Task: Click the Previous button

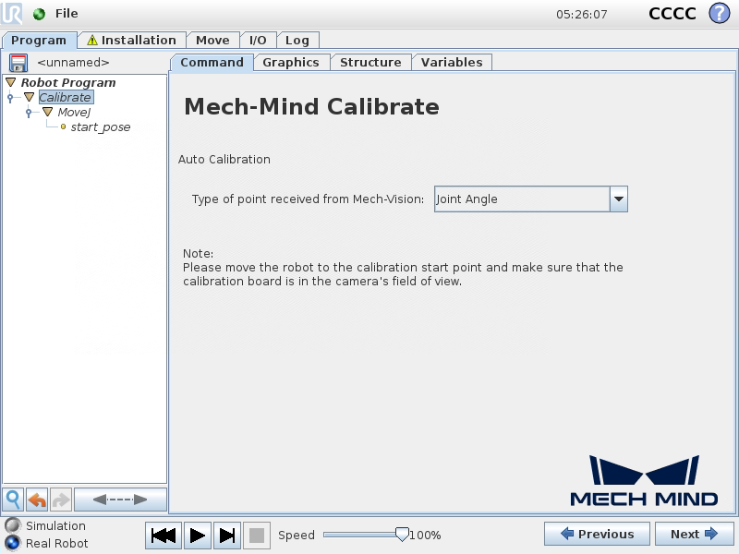Action: (596, 534)
